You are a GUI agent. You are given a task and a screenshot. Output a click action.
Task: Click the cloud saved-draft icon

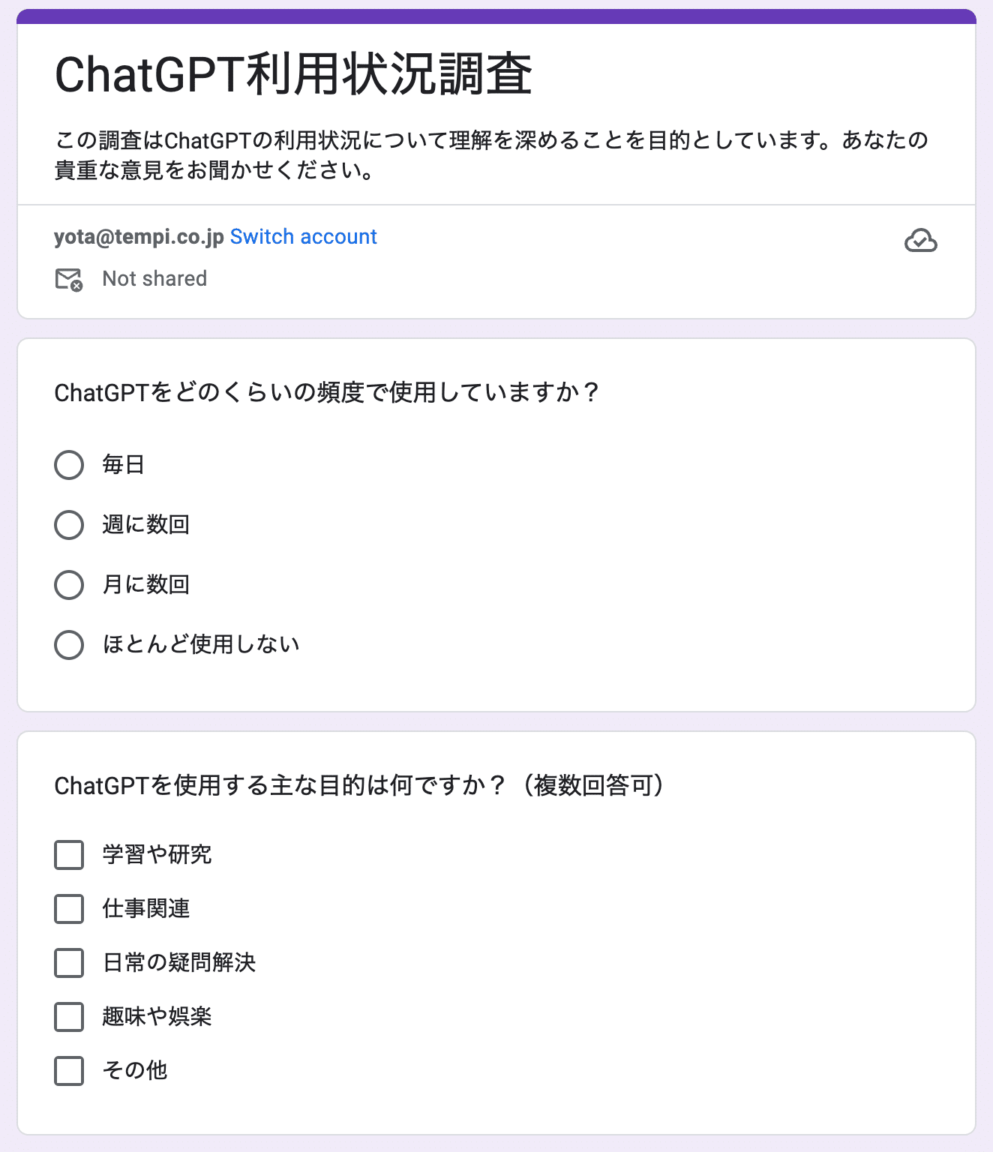point(920,240)
